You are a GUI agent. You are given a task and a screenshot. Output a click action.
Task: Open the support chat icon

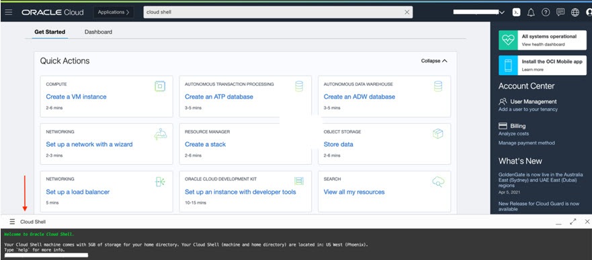560,12
